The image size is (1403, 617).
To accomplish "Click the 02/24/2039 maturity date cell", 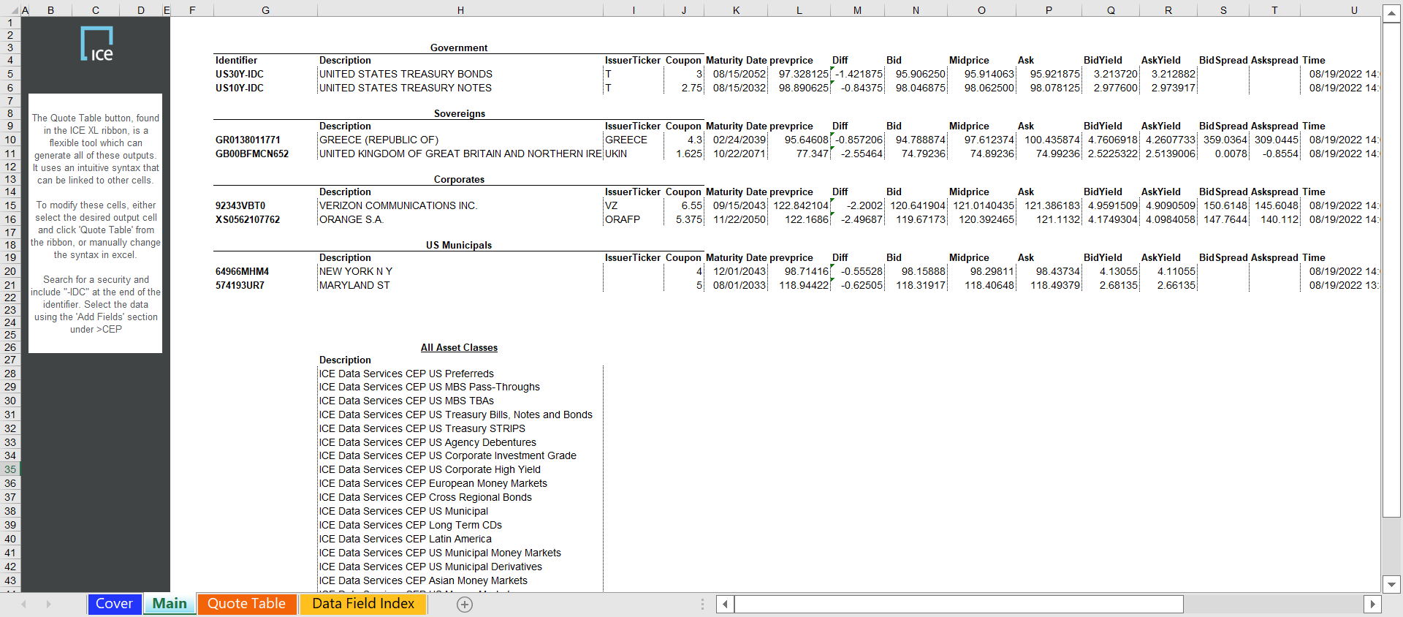I will [x=736, y=140].
